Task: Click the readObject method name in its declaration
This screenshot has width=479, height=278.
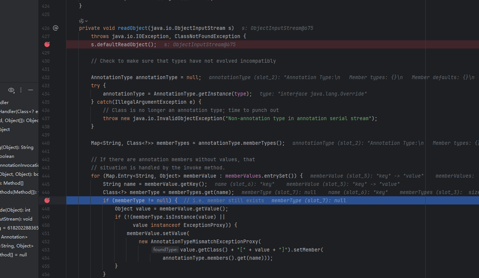Action: click(133, 28)
